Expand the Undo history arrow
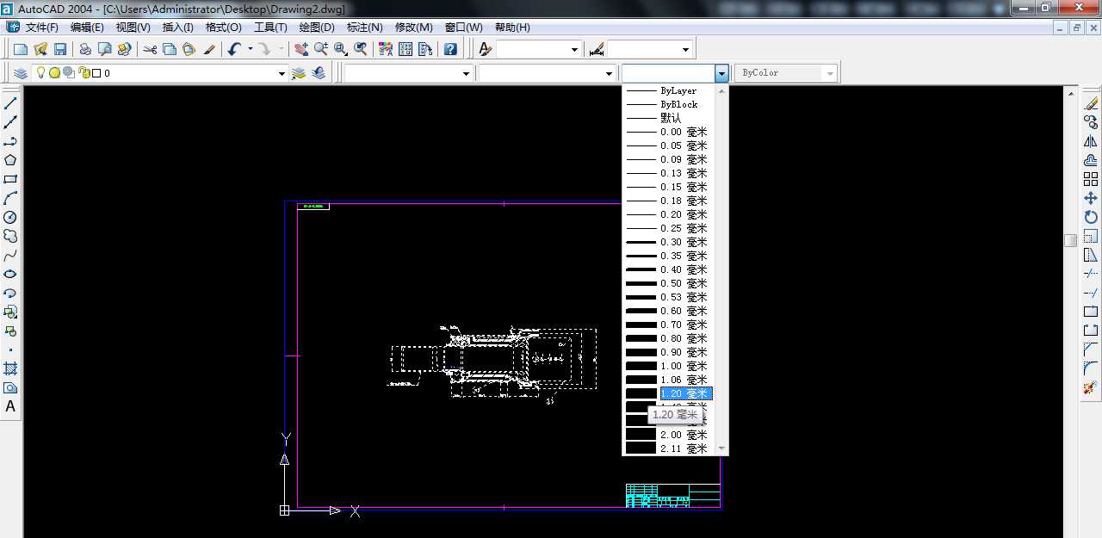 (x=251, y=49)
